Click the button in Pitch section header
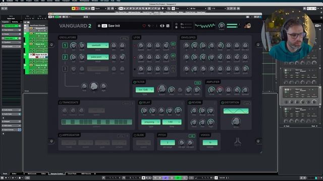Viewport: 323px width, 181px height. pos(192,136)
